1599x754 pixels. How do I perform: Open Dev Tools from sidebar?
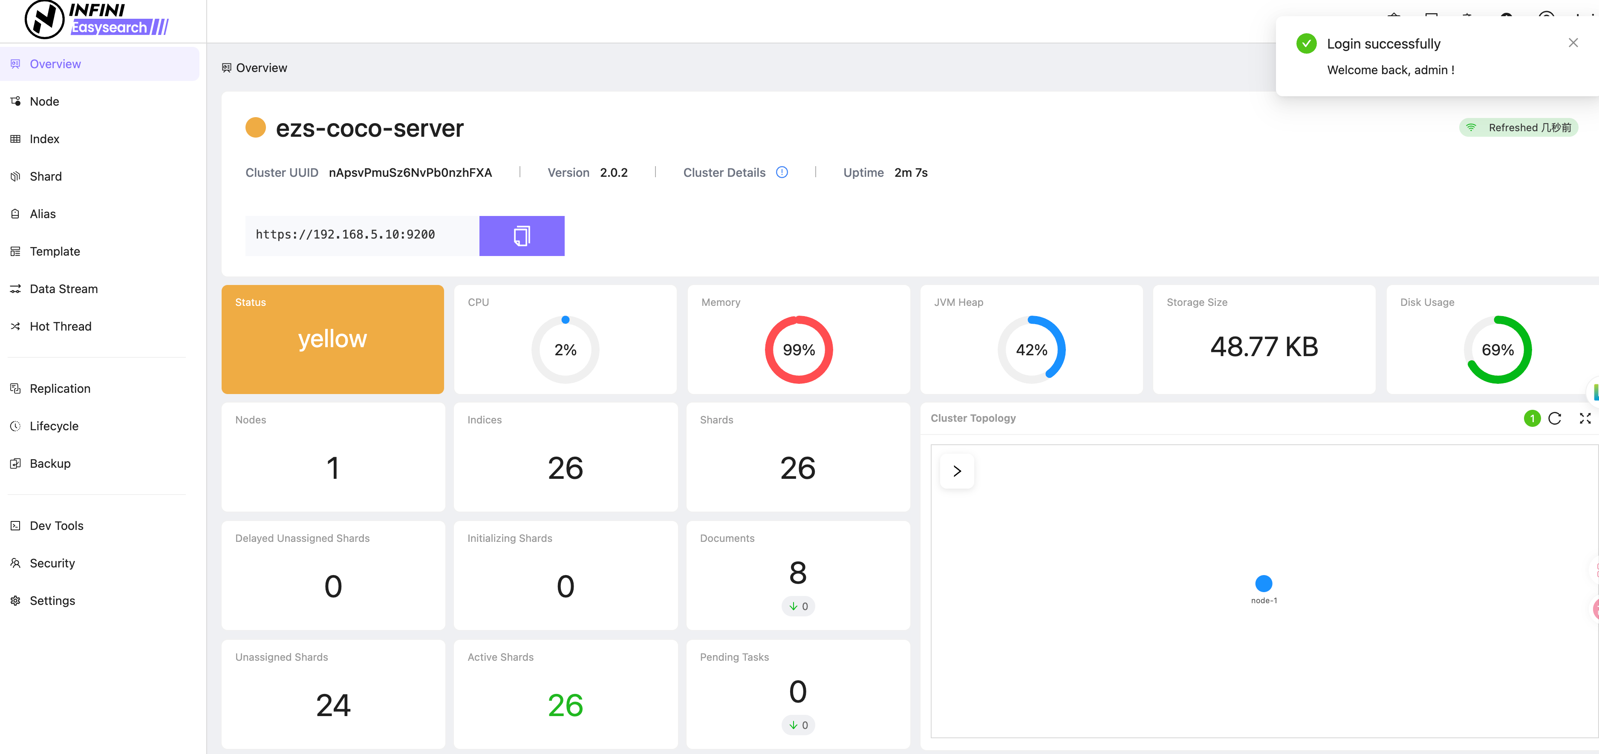(56, 526)
